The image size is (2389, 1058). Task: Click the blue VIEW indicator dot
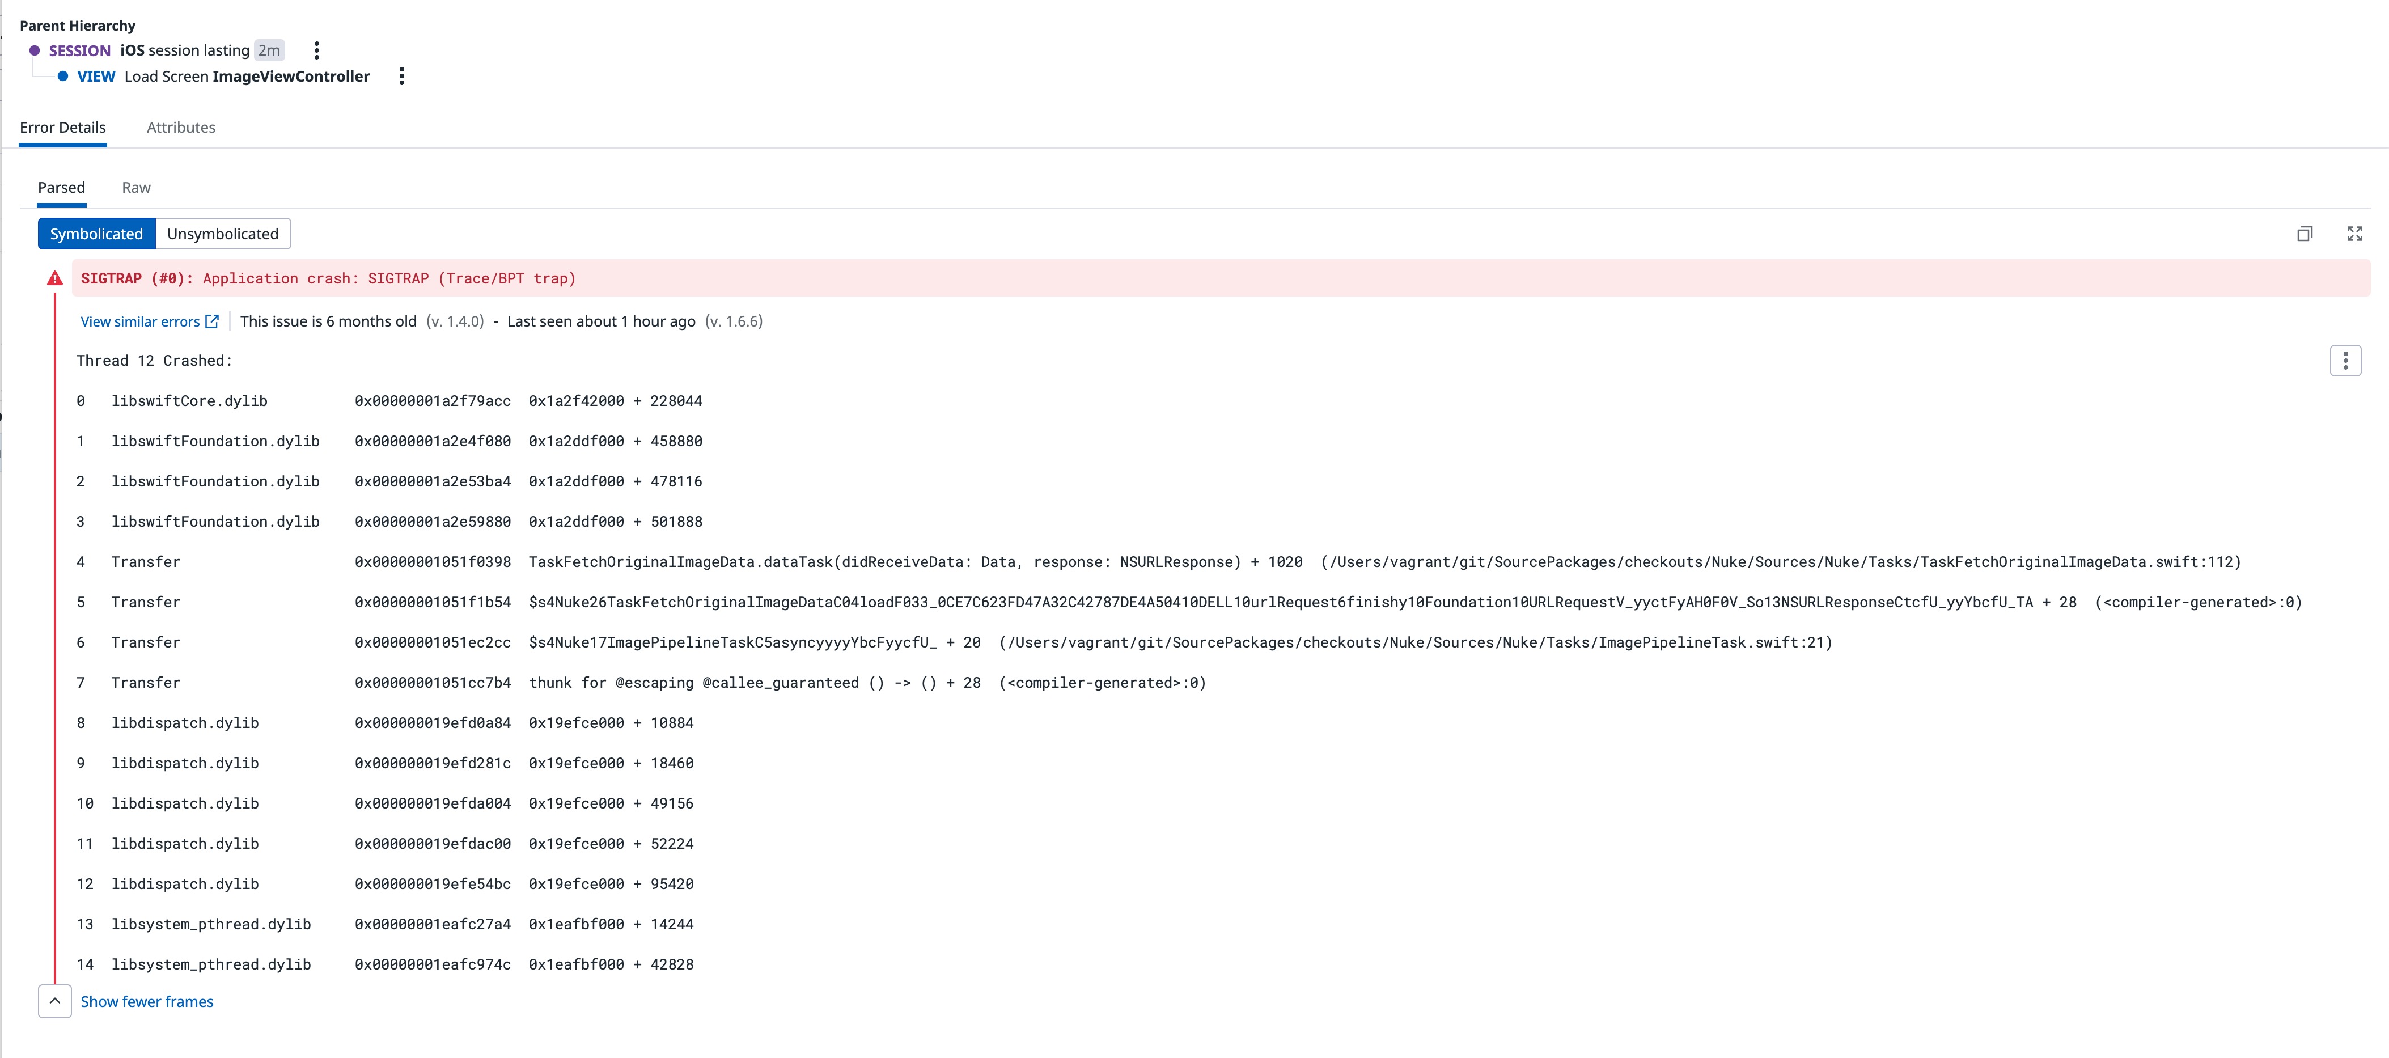62,76
